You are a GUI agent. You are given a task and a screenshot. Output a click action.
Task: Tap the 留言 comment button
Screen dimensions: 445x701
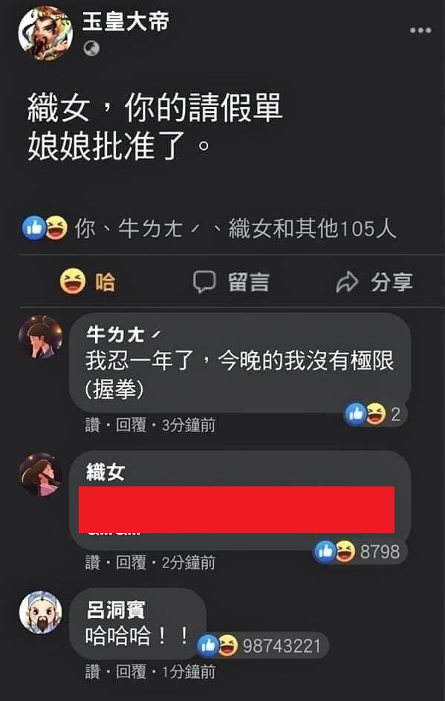pyautogui.click(x=231, y=281)
